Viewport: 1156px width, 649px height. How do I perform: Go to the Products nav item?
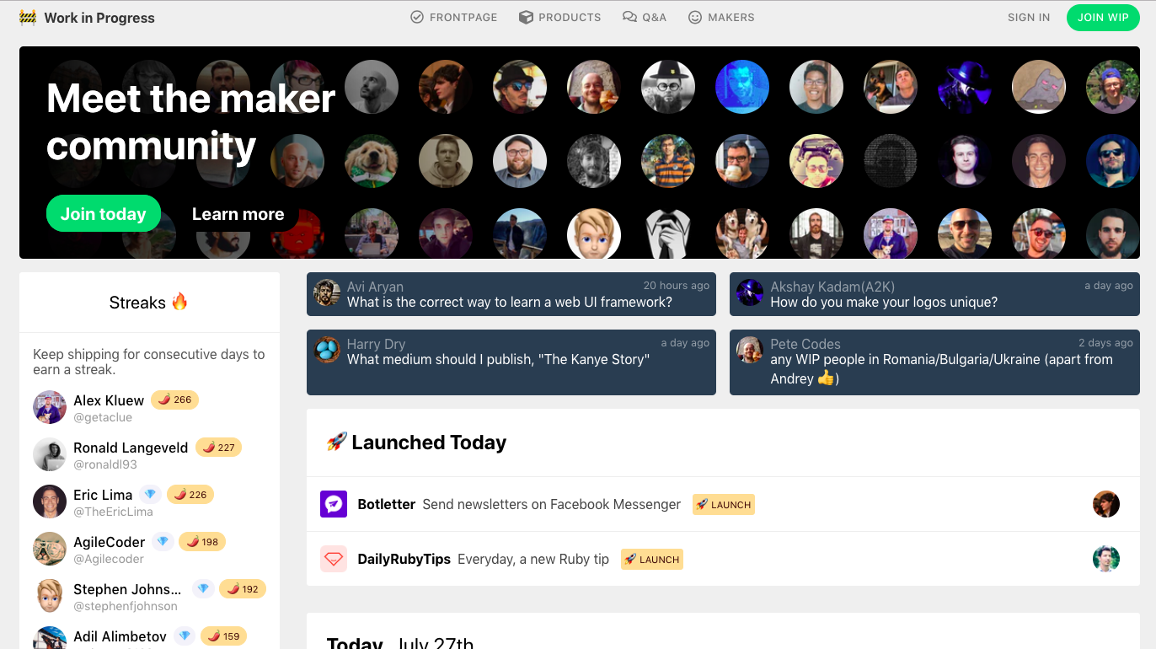[559, 17]
